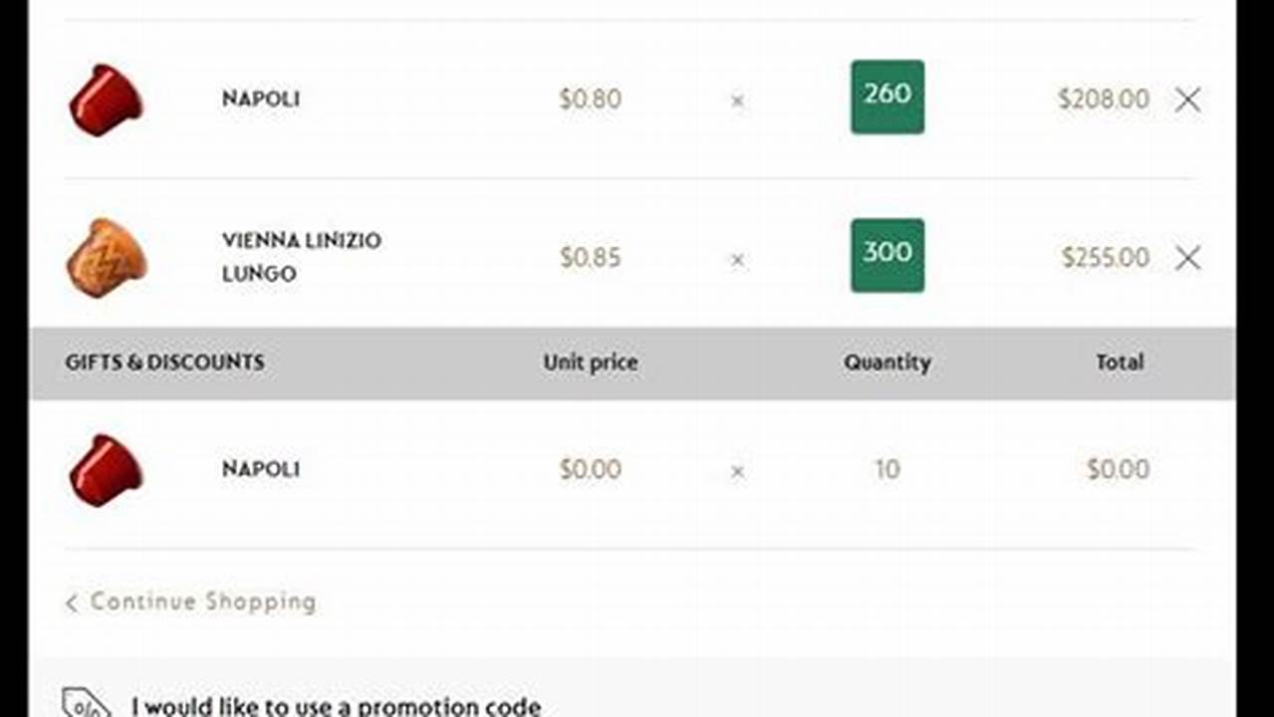This screenshot has width=1274, height=717.
Task: Select the Vienna Linizio Lungo quantity field showing 300
Action: pos(887,254)
